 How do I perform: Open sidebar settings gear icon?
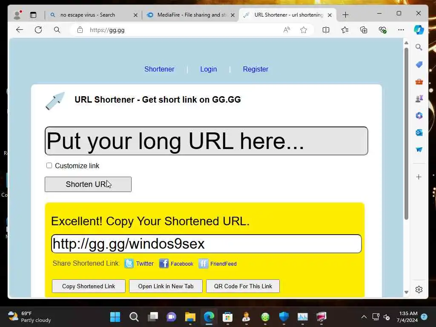pyautogui.click(x=419, y=290)
